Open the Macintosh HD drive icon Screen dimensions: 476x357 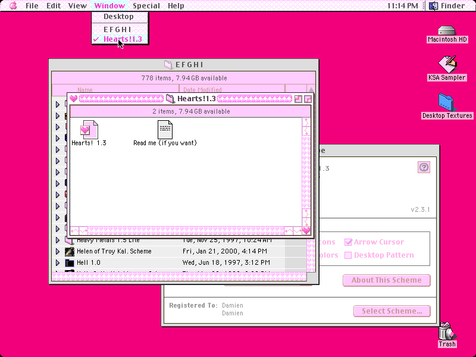click(447, 31)
